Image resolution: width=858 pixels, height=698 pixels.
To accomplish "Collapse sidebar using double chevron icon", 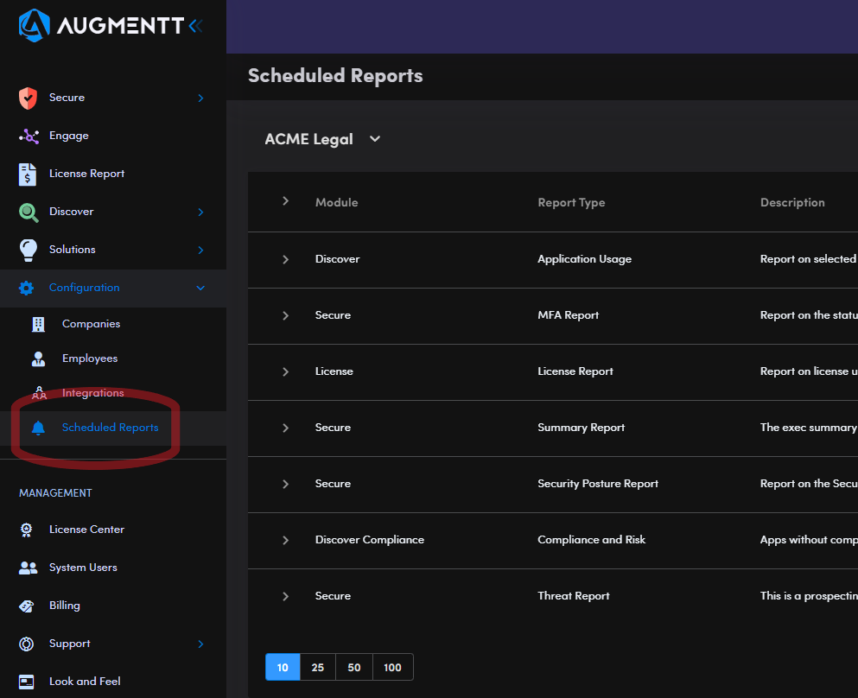I will pos(195,26).
